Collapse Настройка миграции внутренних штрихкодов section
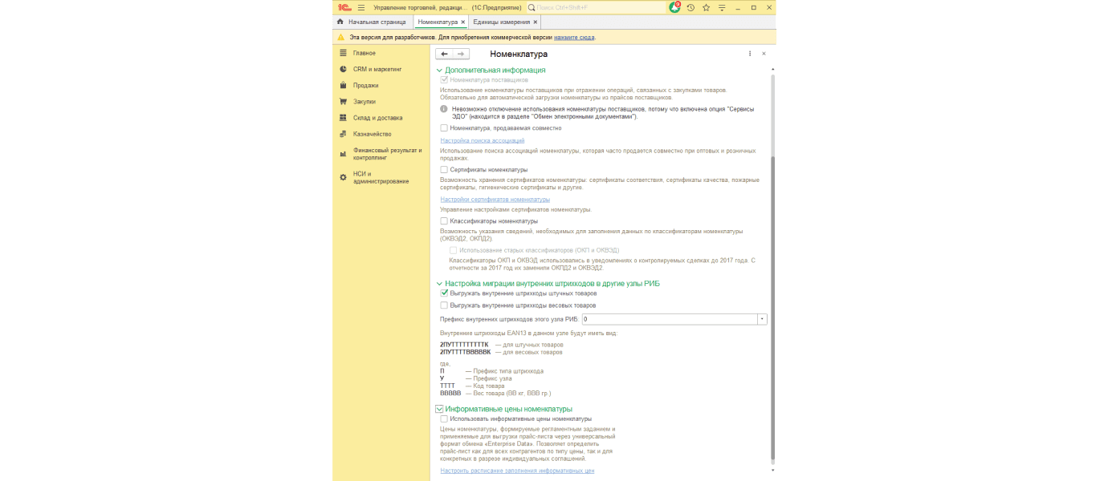The image size is (1108, 481). 439,284
